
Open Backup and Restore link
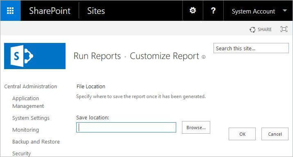tap(36, 142)
